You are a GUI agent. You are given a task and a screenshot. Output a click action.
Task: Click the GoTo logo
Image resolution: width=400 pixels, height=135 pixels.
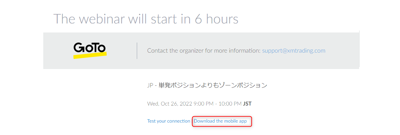[x=90, y=51]
